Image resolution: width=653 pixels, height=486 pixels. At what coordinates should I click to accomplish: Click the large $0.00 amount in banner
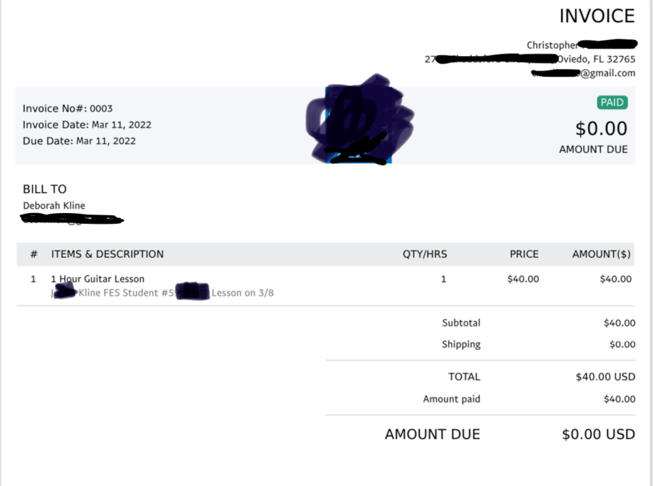coord(601,129)
